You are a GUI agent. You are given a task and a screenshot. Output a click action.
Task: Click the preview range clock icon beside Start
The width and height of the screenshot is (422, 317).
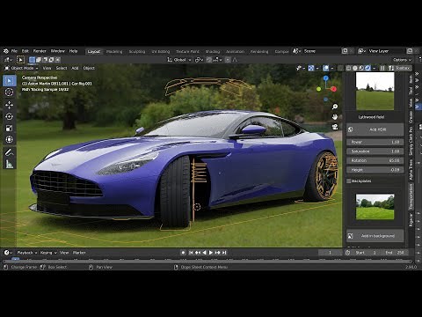(x=348, y=253)
